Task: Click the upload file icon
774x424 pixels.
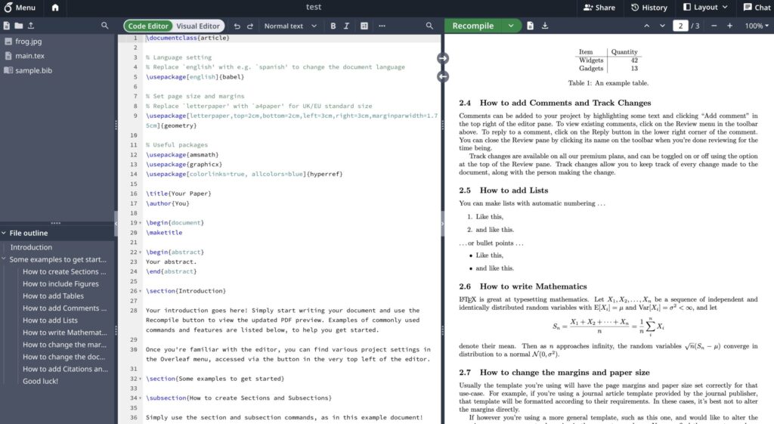Action: (29, 26)
